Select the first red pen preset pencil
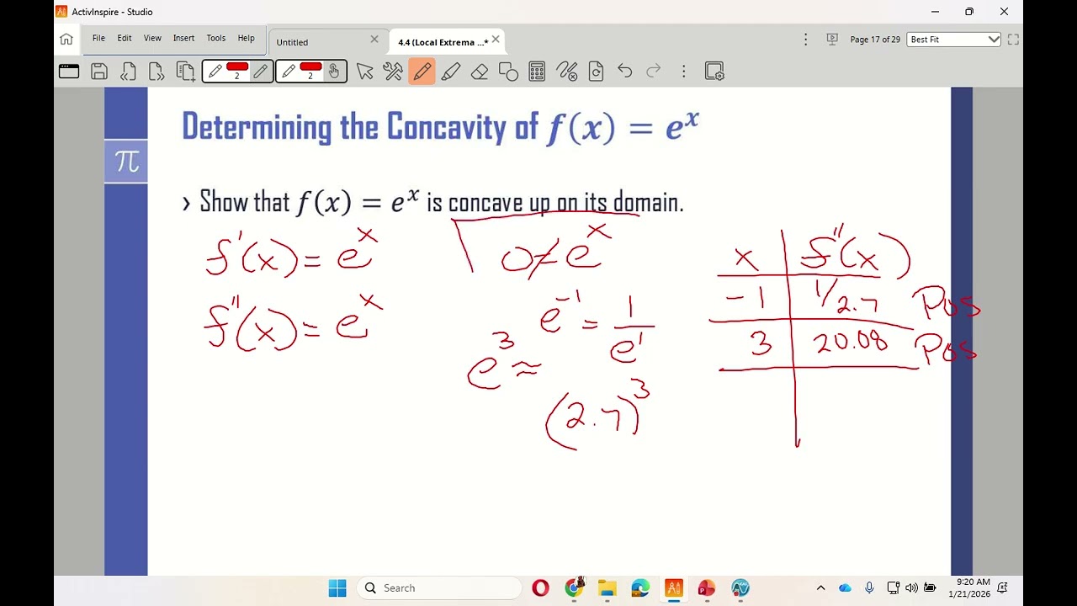1077x606 pixels. tap(215, 72)
